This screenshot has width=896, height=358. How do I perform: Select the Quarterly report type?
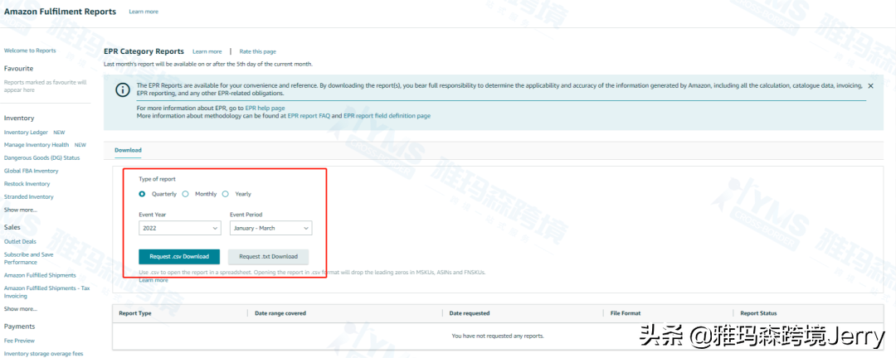(x=143, y=194)
